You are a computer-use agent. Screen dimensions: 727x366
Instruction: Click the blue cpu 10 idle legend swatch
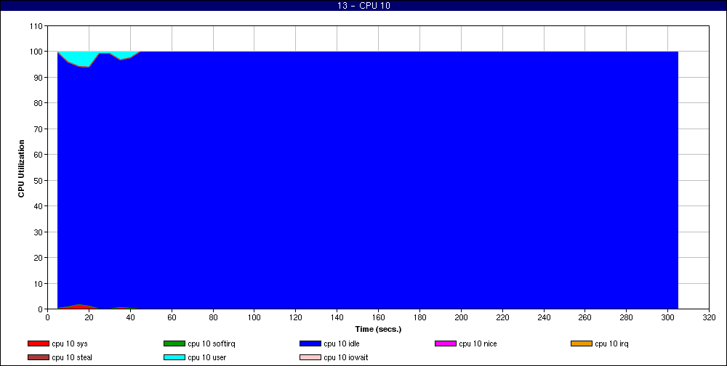click(310, 343)
